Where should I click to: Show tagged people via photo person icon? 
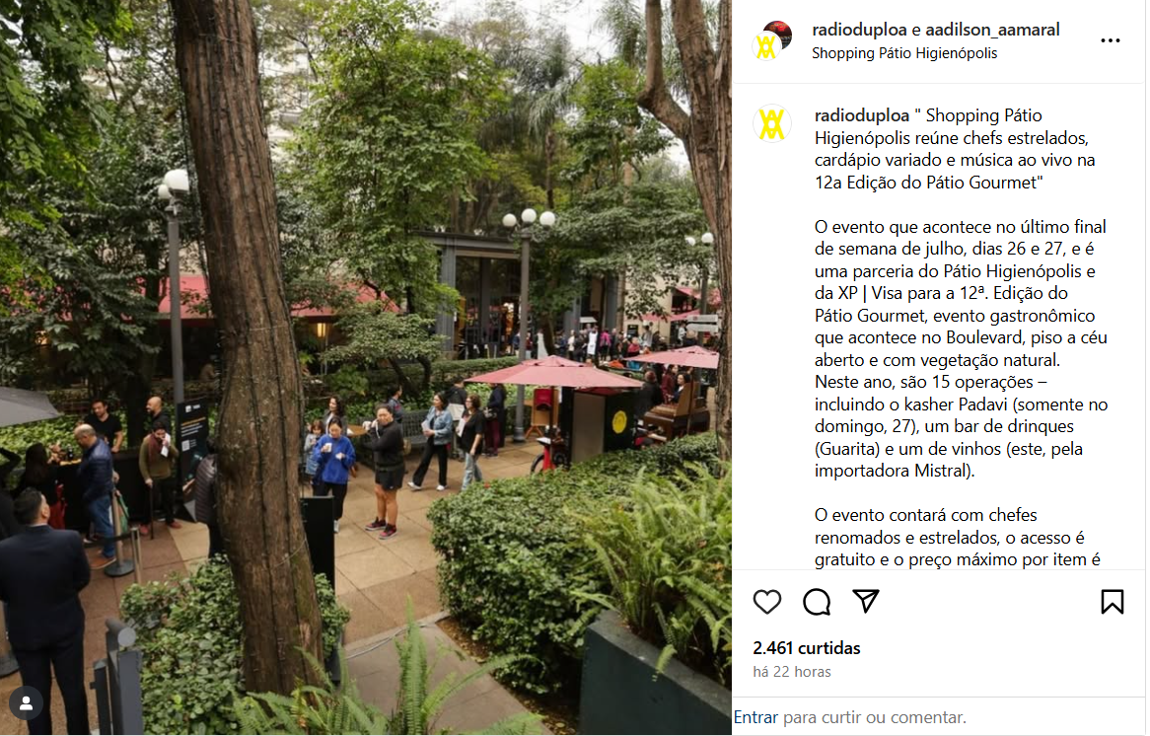(x=26, y=703)
